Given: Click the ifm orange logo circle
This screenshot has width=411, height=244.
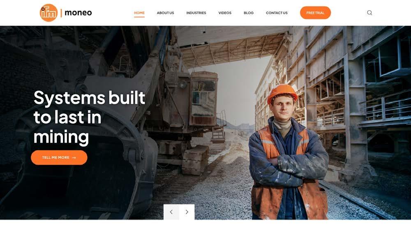Looking at the screenshot, I should [48, 13].
